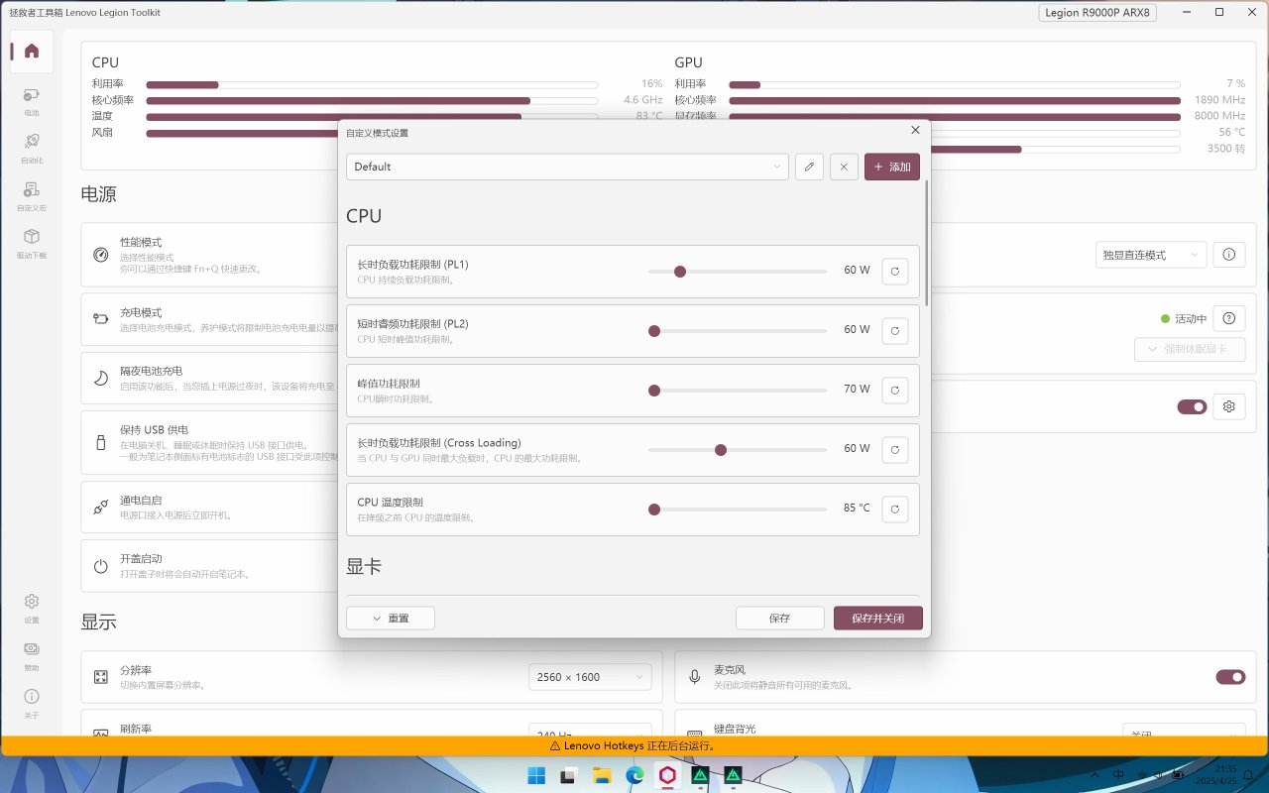Click the CPU 利用率 16% value
1269x793 pixels.
[651, 84]
